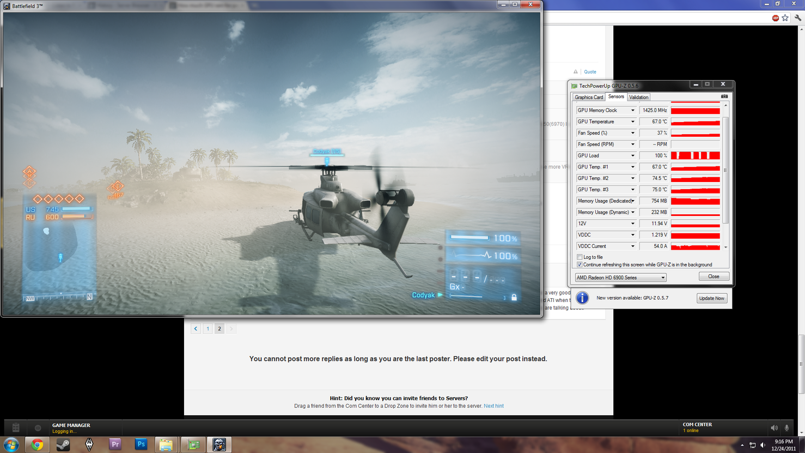Click the Adblock extension icon in Chrome
The width and height of the screenshot is (805, 453).
pyautogui.click(x=775, y=18)
